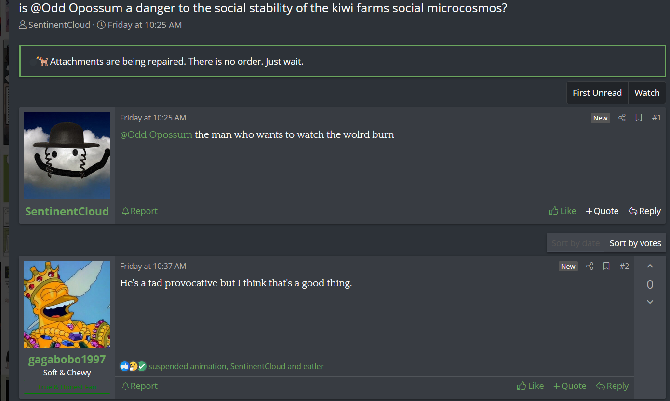Screen dimensions: 670x401
Task: Report post #1 via bell icon
Action: 139,211
